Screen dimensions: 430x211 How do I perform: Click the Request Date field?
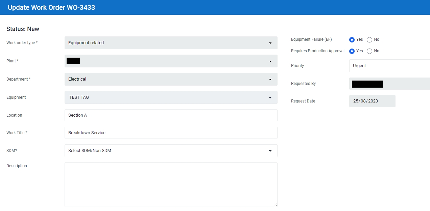372,101
